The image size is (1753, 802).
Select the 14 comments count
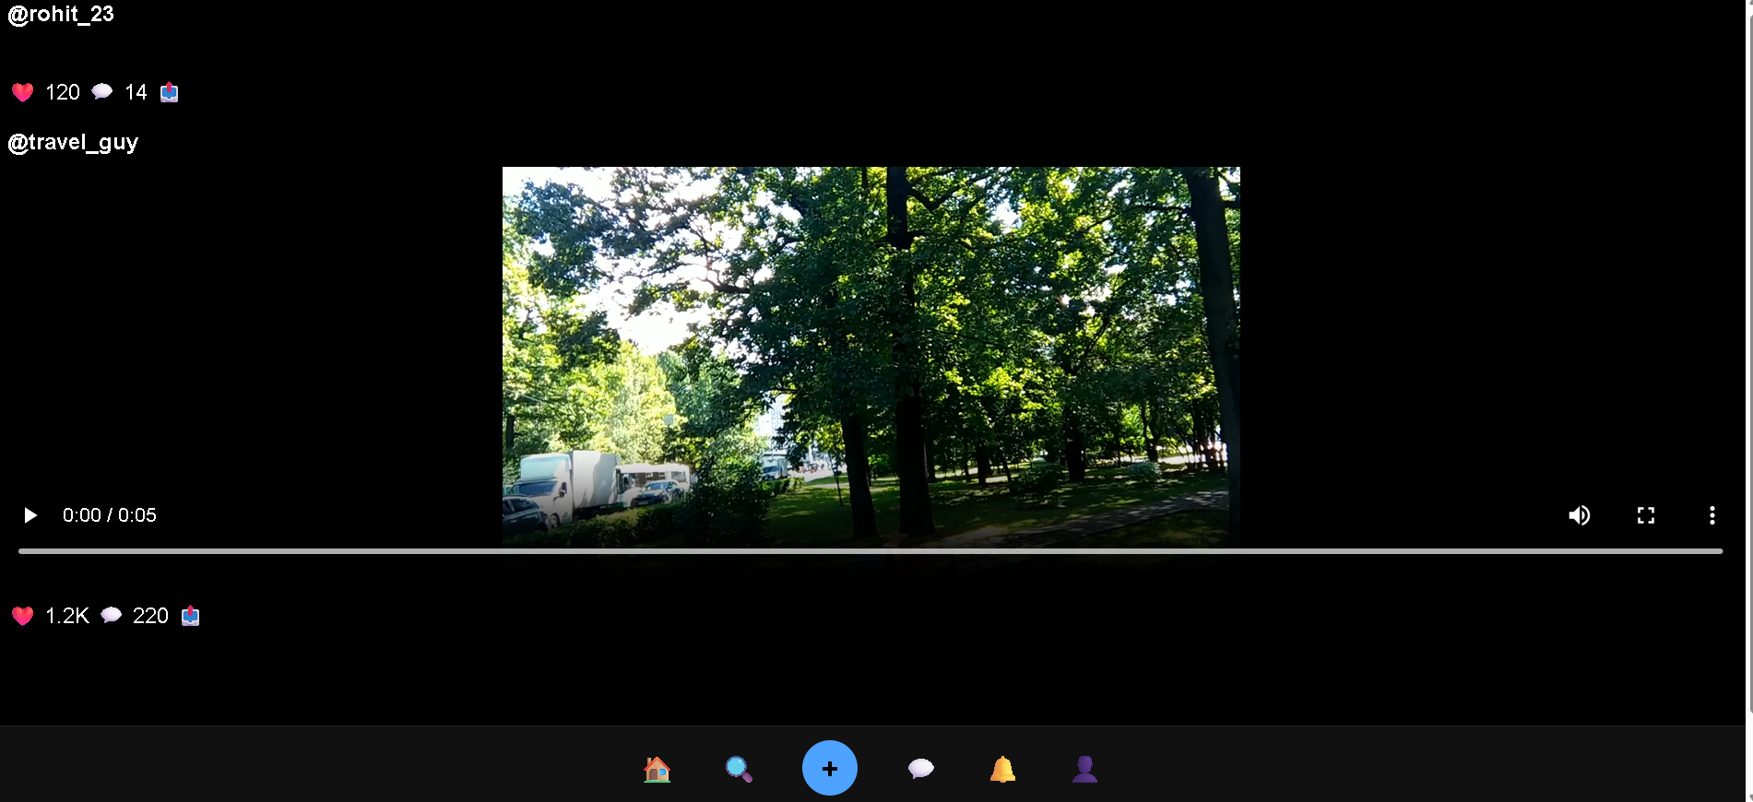tap(136, 92)
